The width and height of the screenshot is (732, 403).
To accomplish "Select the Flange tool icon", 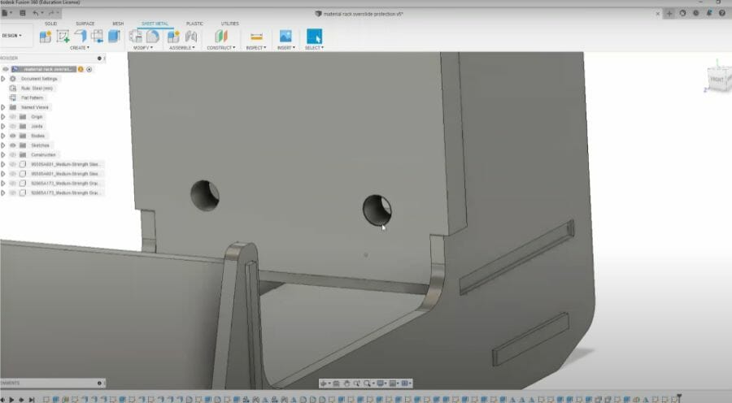I will click(x=81, y=36).
